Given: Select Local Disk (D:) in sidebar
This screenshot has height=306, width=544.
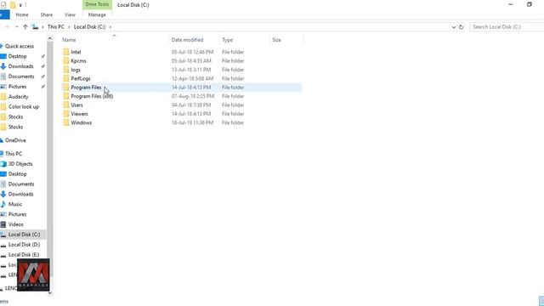Looking at the screenshot, I should click(25, 245).
